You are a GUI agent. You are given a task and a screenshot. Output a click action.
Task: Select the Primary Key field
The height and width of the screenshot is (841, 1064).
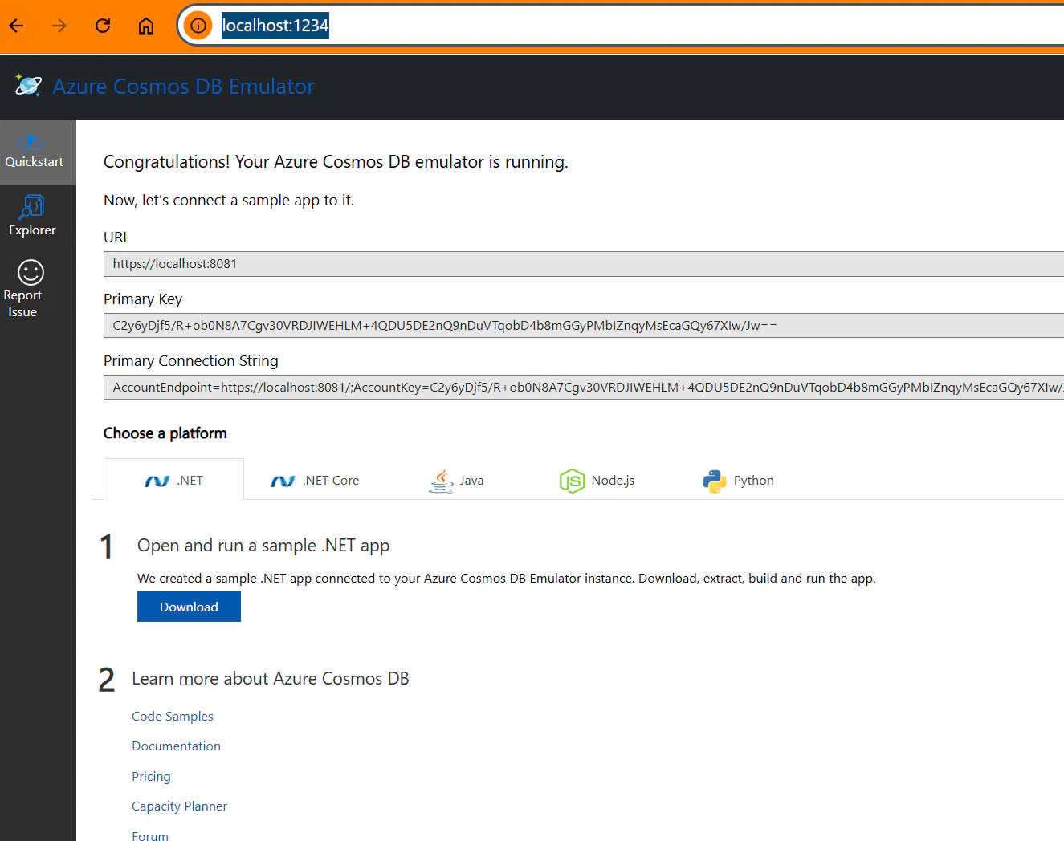click(584, 326)
